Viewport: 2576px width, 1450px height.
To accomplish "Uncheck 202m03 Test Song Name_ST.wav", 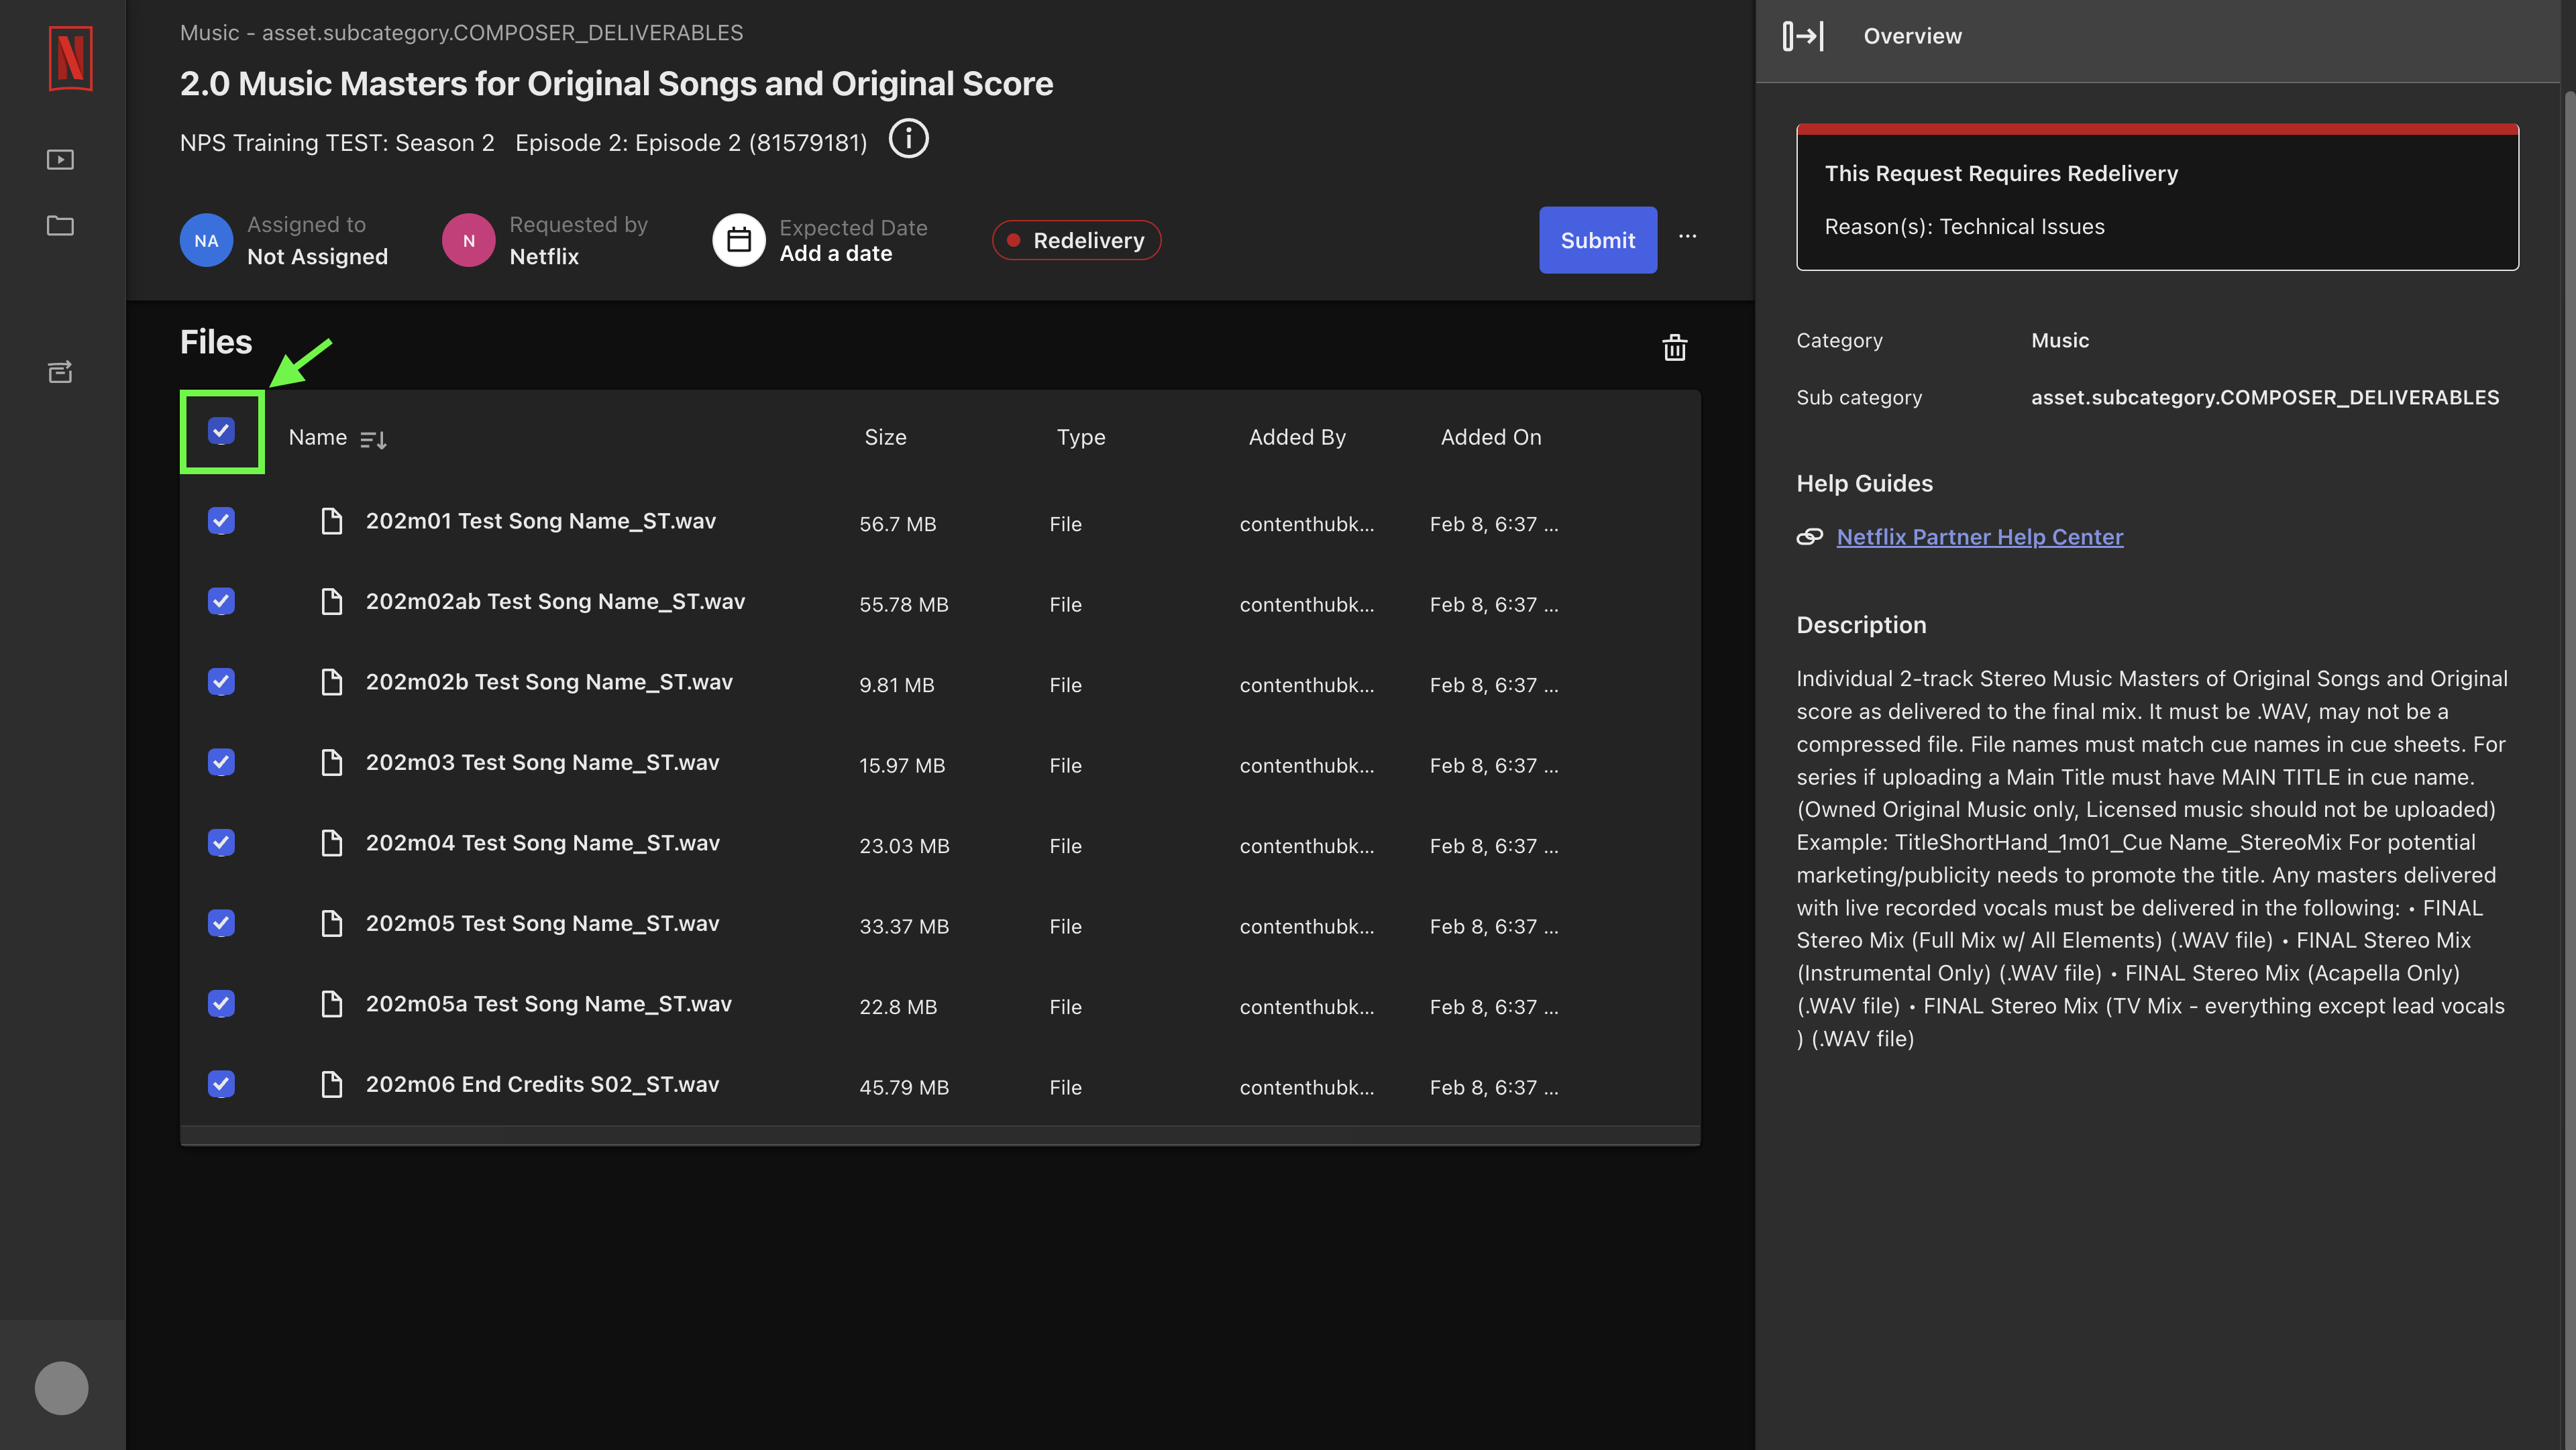I will pyautogui.click(x=221, y=762).
